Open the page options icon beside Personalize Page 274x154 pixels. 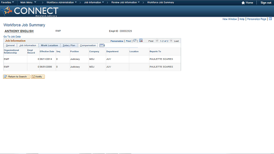point(270,19)
